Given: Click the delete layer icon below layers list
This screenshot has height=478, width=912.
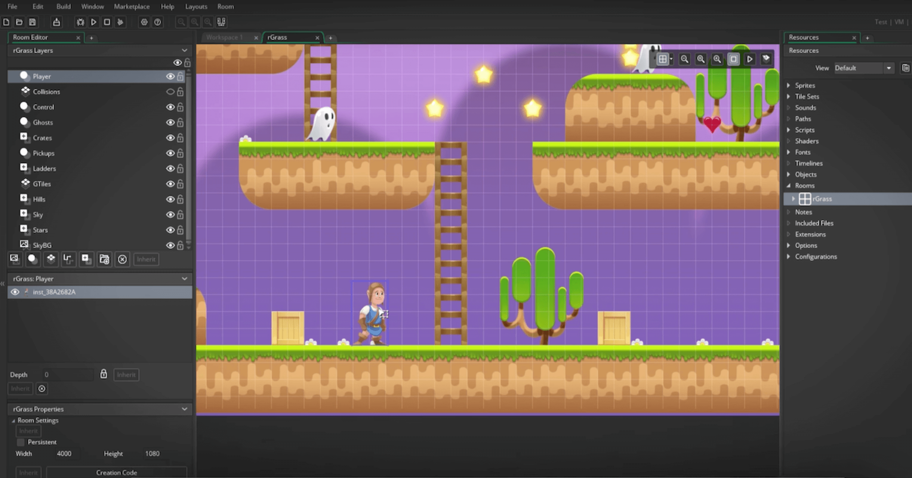Looking at the screenshot, I should [122, 259].
